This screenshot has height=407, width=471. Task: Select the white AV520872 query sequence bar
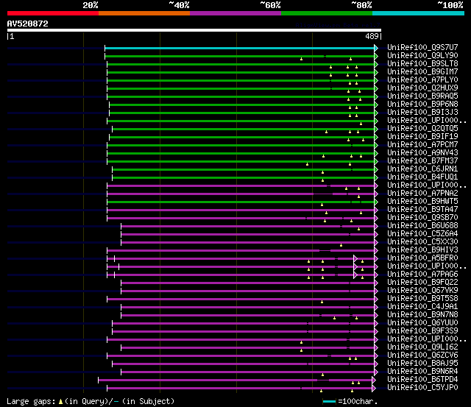pyautogui.click(x=194, y=30)
